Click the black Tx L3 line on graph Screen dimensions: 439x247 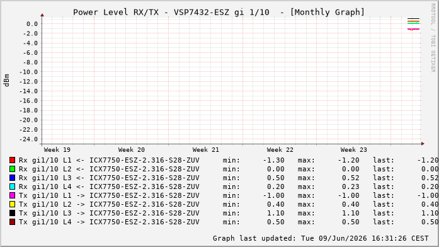414,19
